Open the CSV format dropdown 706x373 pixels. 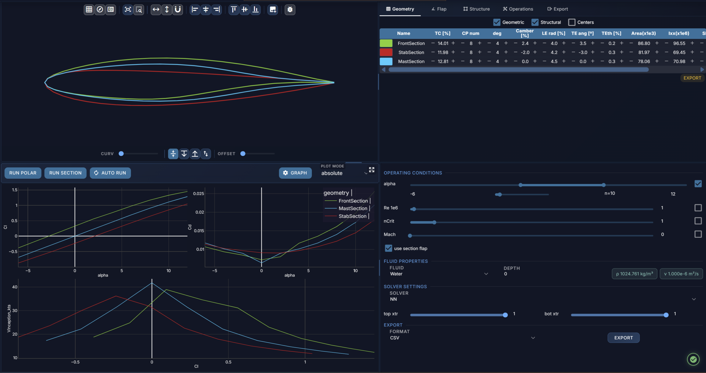(x=462, y=338)
